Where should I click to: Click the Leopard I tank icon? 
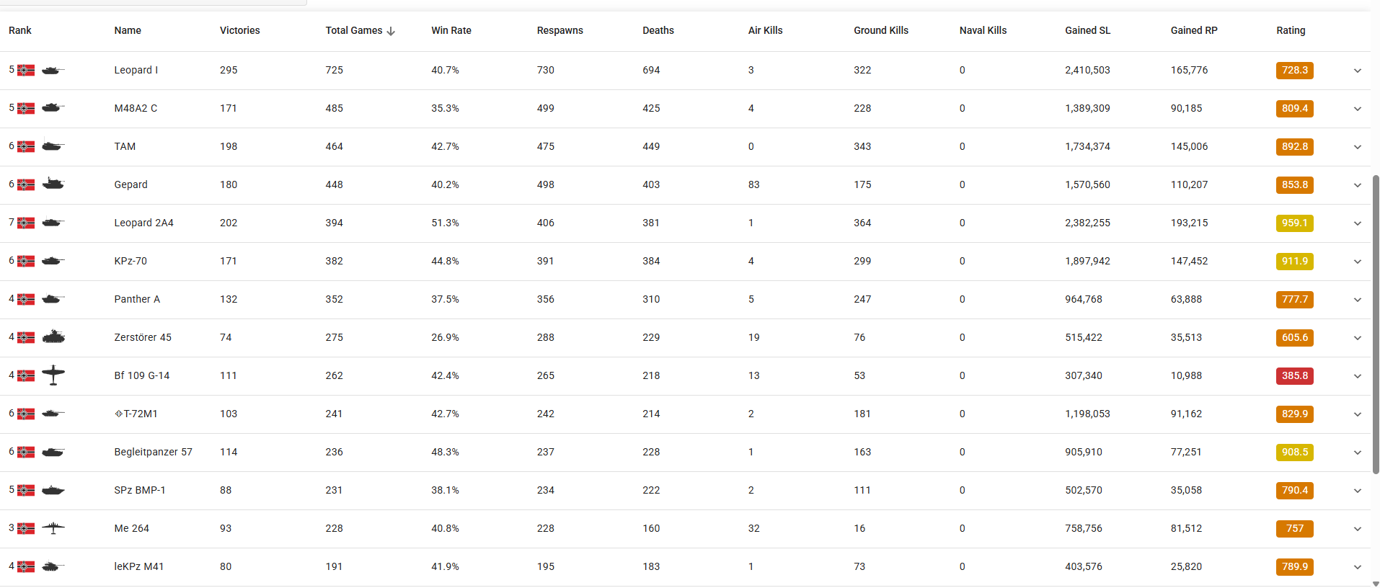[53, 70]
